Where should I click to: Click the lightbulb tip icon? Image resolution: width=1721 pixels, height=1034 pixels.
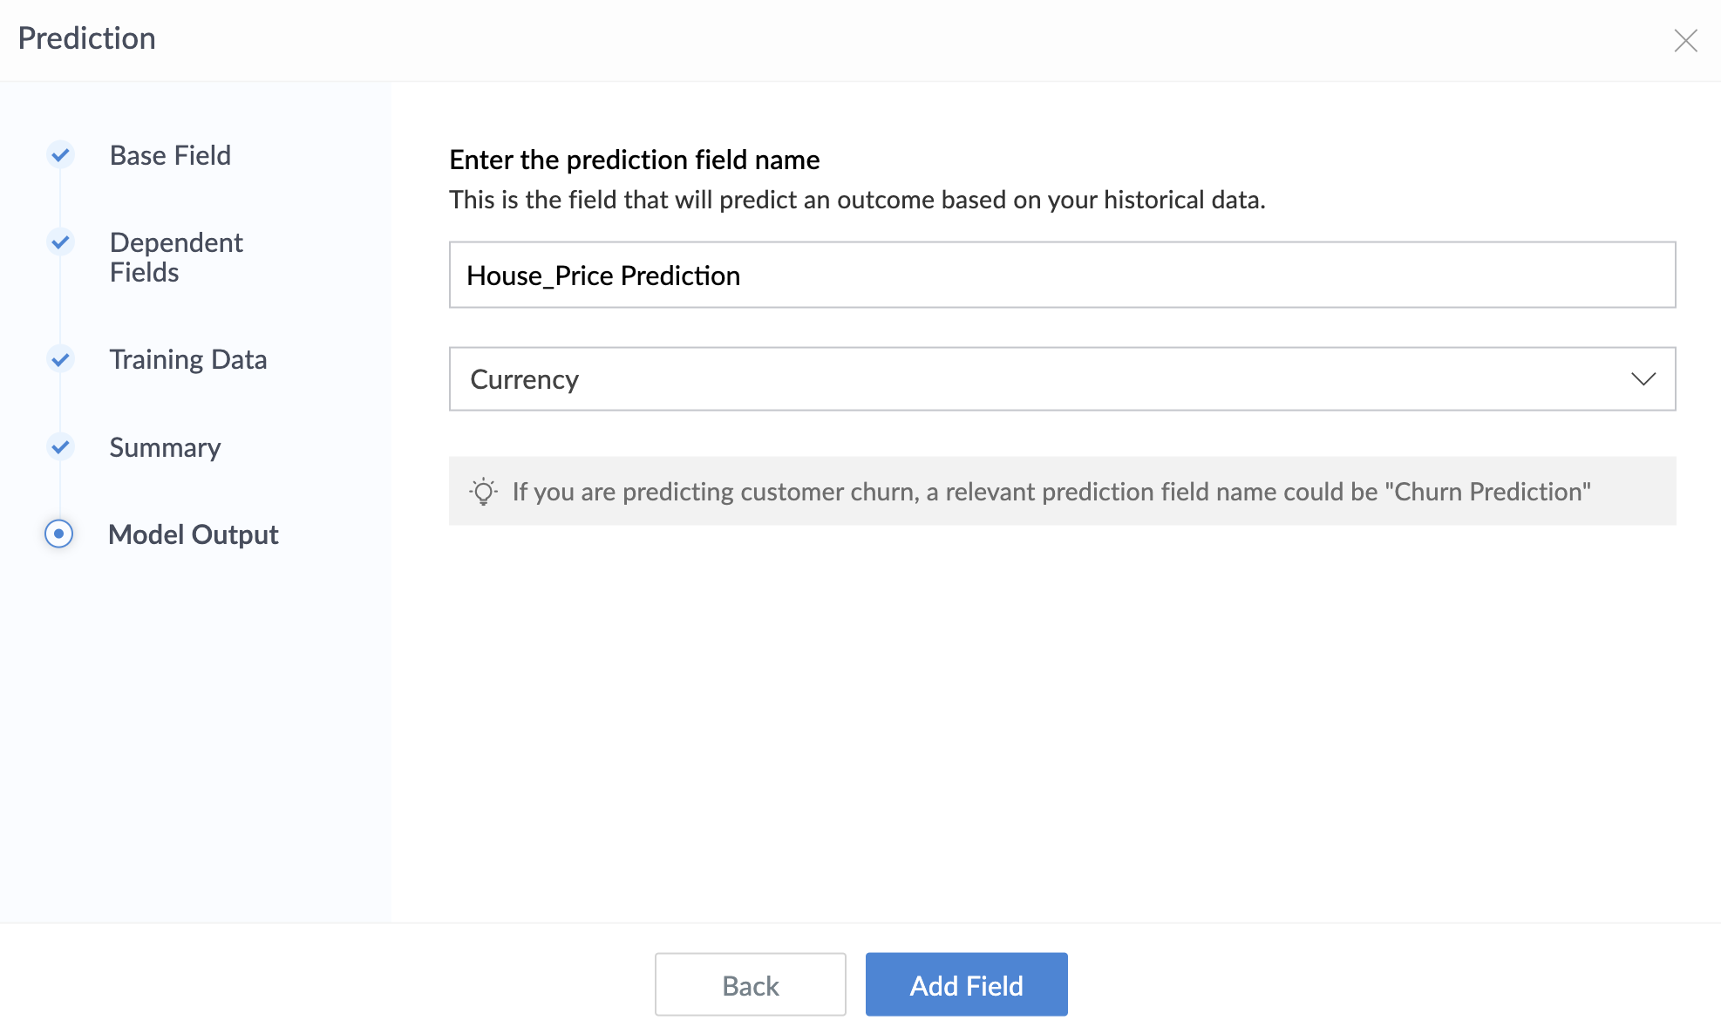coord(483,492)
